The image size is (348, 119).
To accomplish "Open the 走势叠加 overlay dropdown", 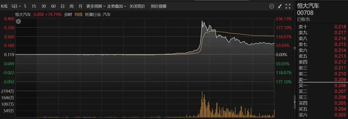I will click(117, 6).
